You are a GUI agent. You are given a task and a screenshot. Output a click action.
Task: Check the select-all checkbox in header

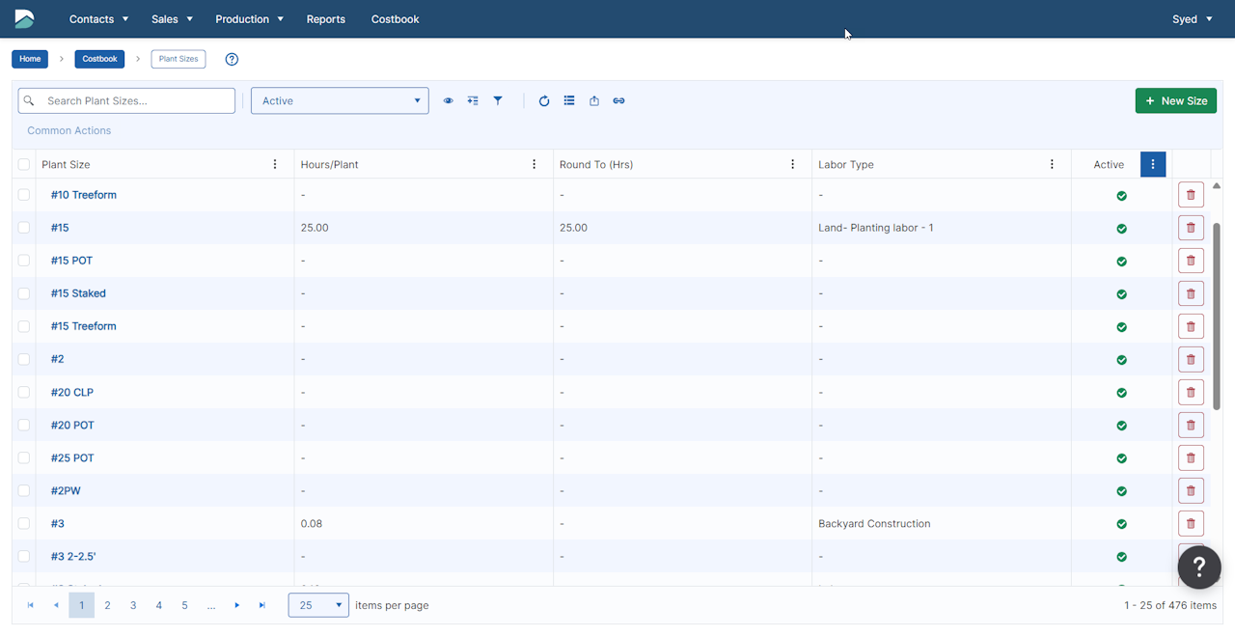(x=24, y=165)
